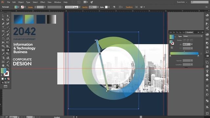Open the brush definition Basic dropdown

coord(79,7)
